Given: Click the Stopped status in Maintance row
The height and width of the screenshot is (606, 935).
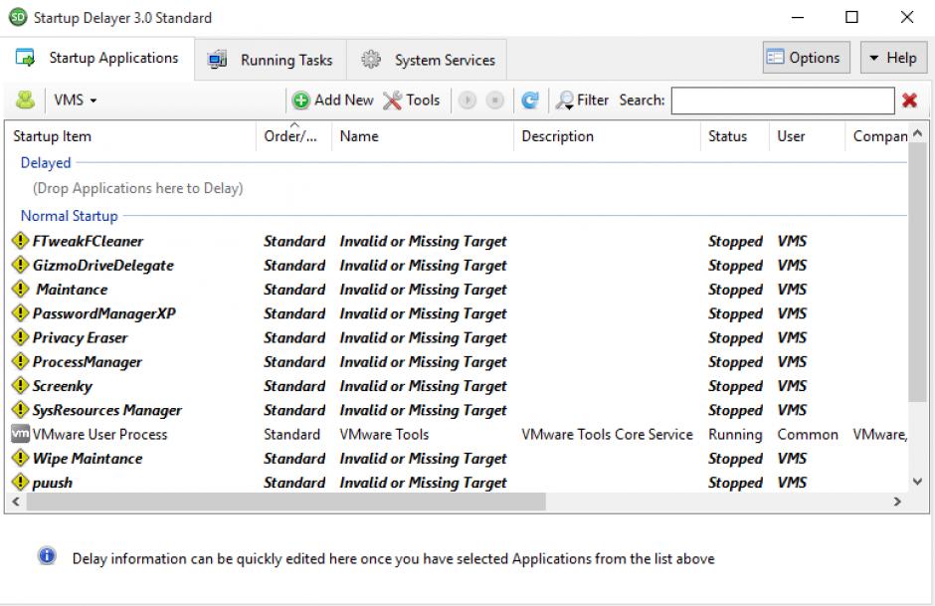Looking at the screenshot, I should tap(735, 290).
